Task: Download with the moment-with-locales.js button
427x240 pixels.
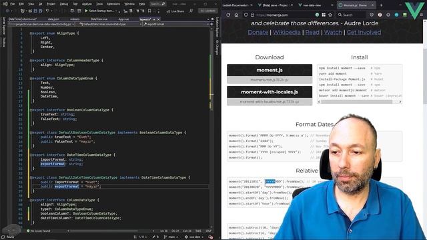Action: [x=270, y=92]
